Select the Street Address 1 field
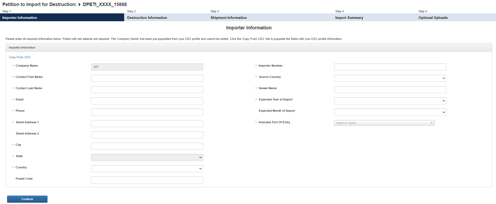 pos(147,124)
